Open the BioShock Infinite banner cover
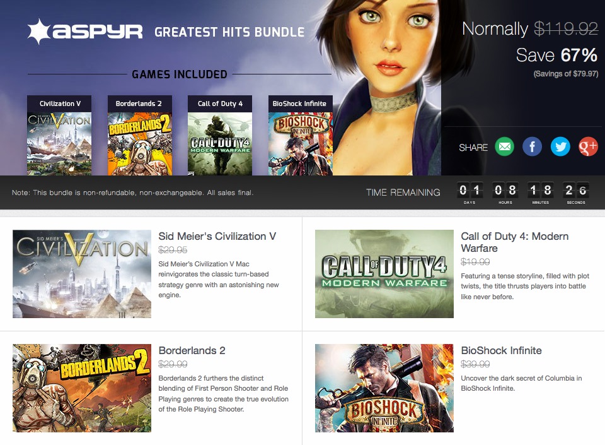The width and height of the screenshot is (605, 445). point(300,144)
